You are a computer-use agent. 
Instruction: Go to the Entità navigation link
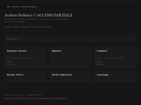tap(40, 27)
